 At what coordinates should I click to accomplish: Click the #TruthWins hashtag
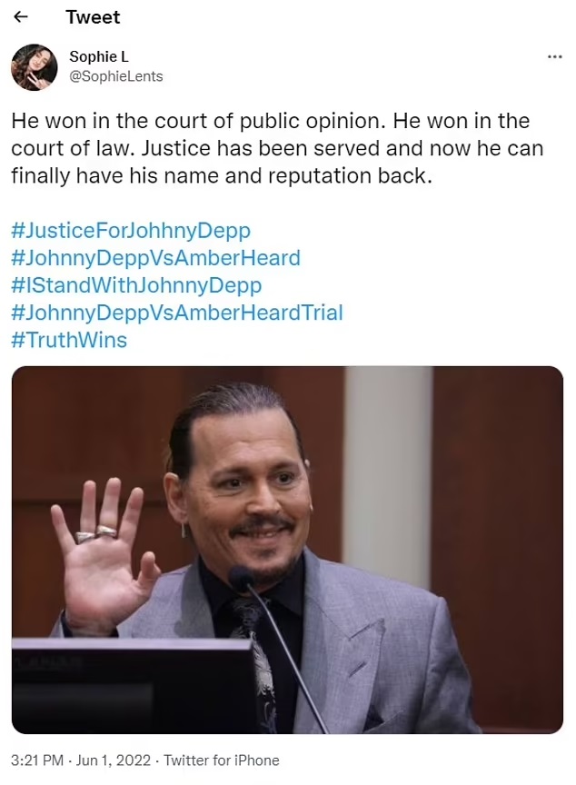69,340
